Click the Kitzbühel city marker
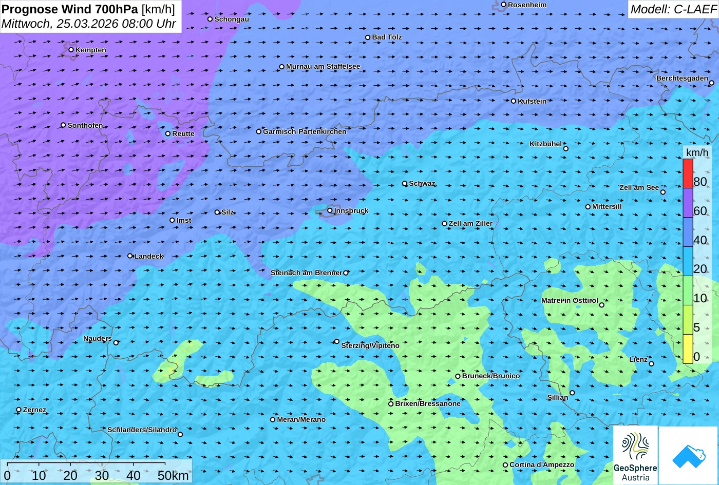 tap(565, 149)
